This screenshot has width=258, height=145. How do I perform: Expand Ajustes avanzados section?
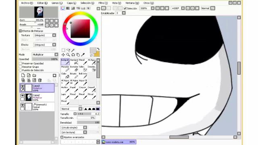tap(62, 137)
